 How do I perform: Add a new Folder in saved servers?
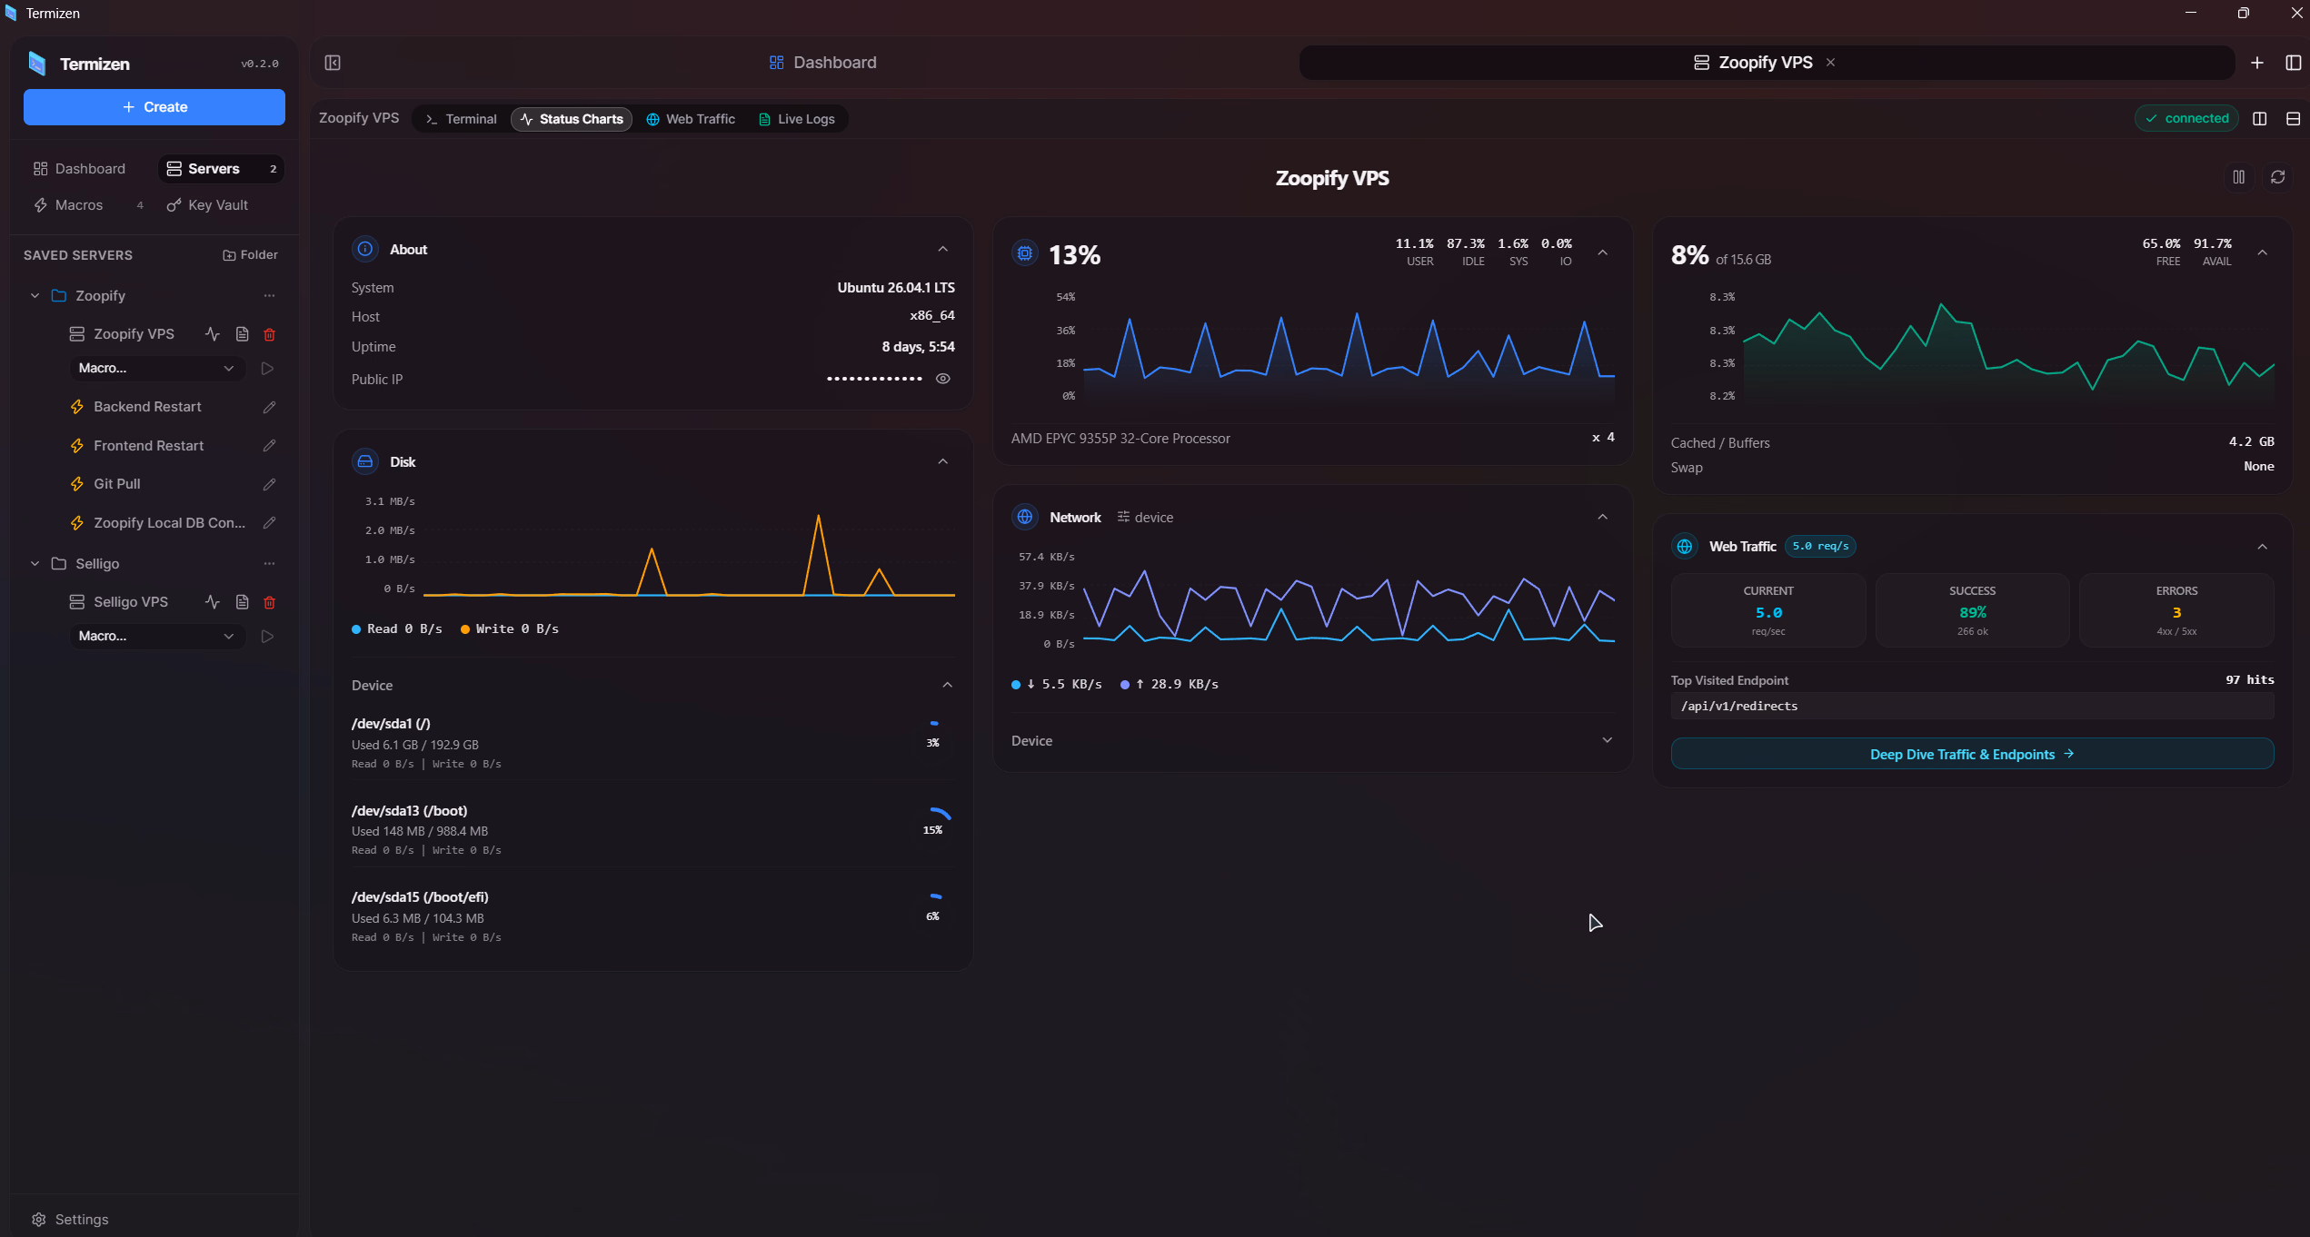tap(251, 255)
